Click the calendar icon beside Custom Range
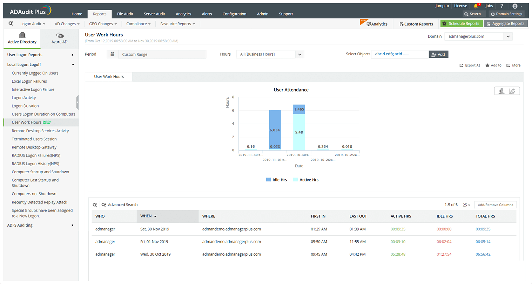 (113, 54)
